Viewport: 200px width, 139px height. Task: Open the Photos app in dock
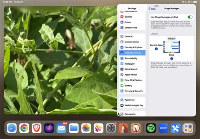click(x=86, y=128)
